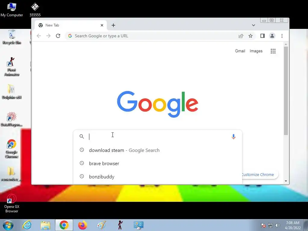The width and height of the screenshot is (308, 231).
Task: Open Pivot Animator from the taskbar
Action: point(120,225)
